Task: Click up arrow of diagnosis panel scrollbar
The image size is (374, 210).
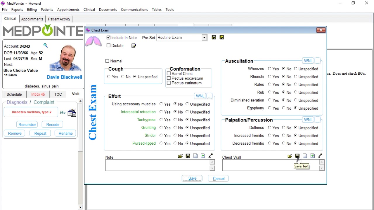Action: coord(81,101)
